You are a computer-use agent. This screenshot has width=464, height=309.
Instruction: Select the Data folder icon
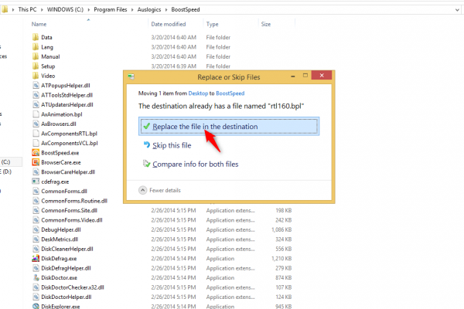coord(36,37)
